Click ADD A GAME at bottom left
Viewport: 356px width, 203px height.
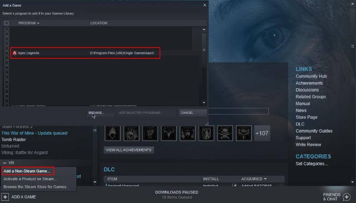(x=23, y=197)
